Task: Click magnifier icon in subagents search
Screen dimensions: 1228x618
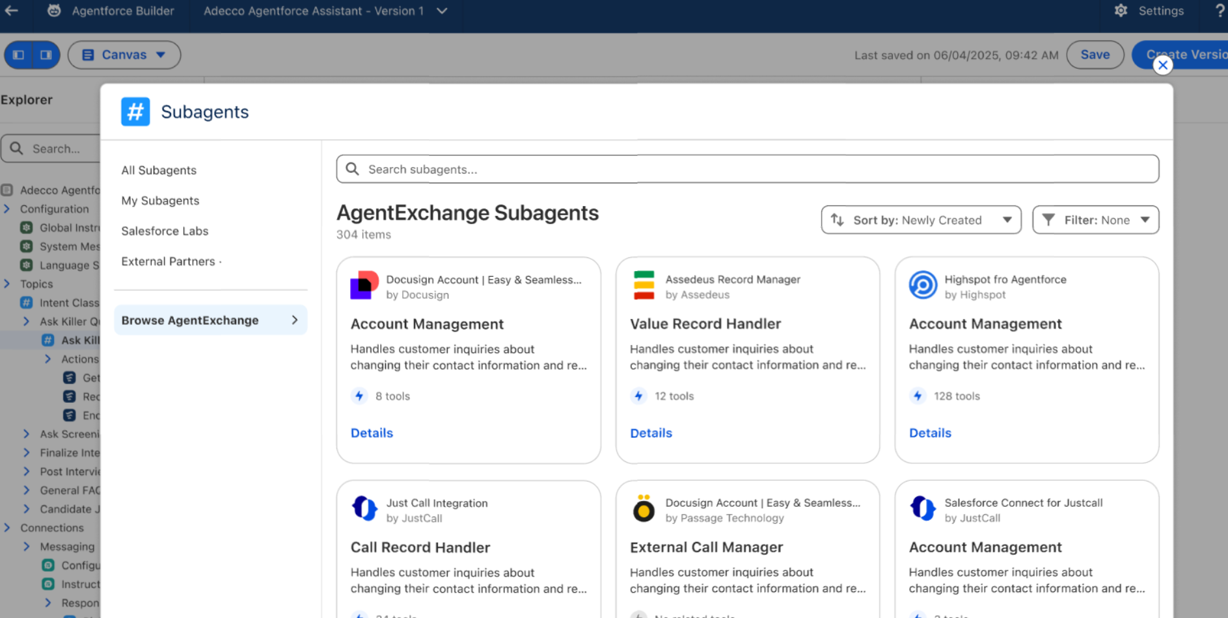Action: [x=352, y=169]
